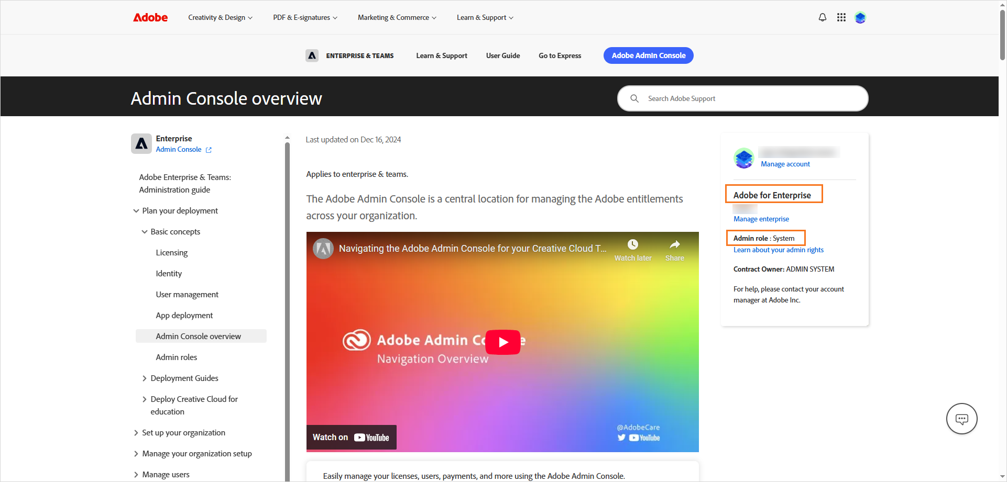The image size is (1007, 482).
Task: Open the chat support bubble icon
Action: (x=962, y=419)
